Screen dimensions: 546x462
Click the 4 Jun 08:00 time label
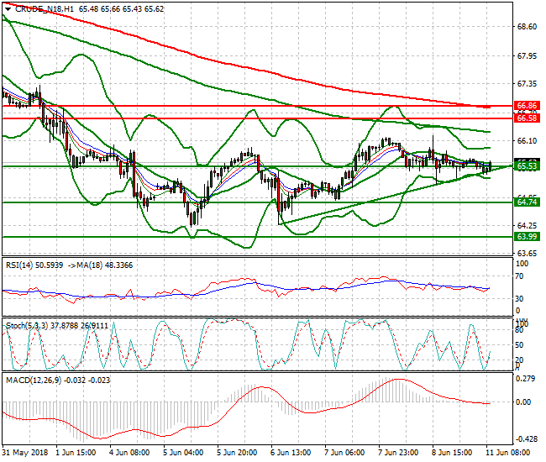pyautogui.click(x=132, y=453)
